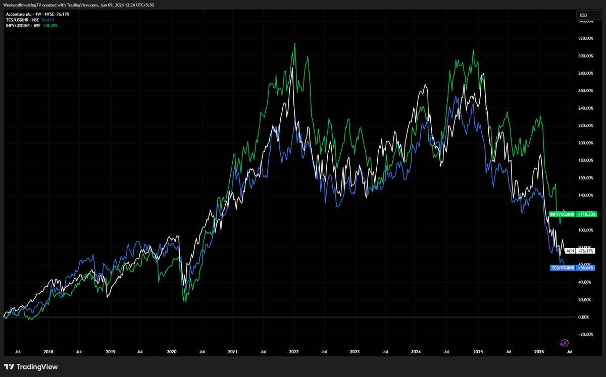Click the 280.00% price axis label

[x=586, y=74]
